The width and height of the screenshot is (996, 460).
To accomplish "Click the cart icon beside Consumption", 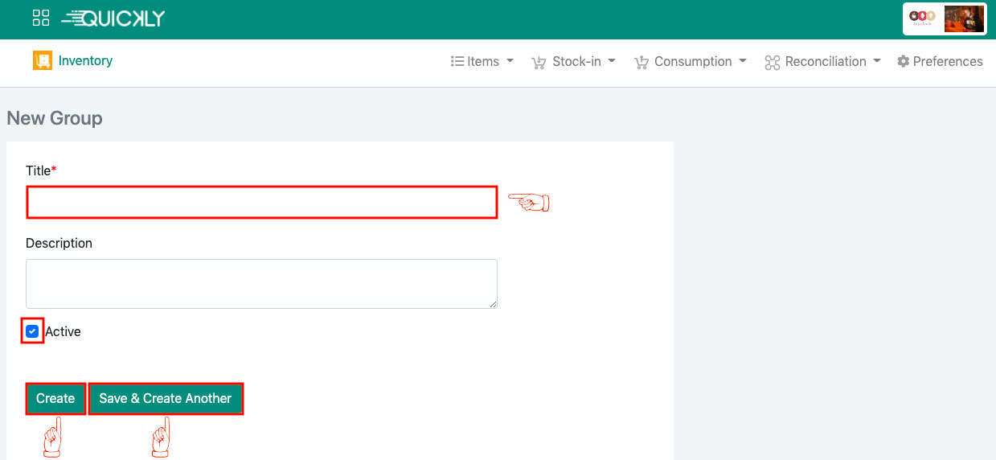I will [x=641, y=62].
